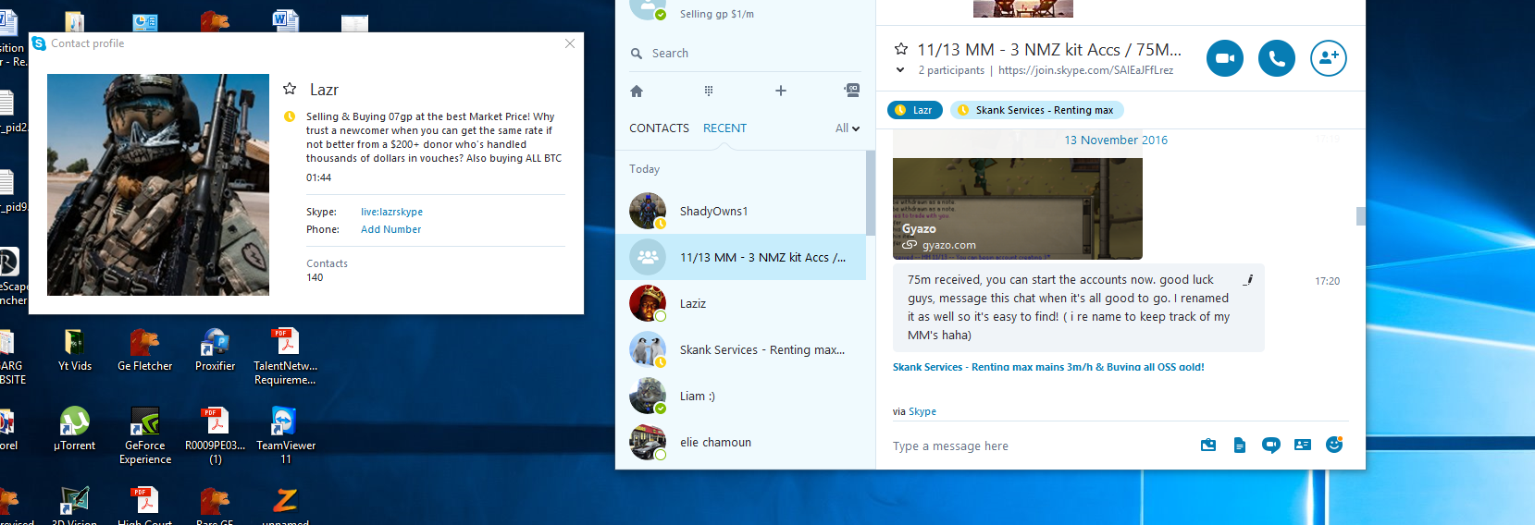Send a photo with the image icon
The width and height of the screenshot is (1535, 525).
1208,446
